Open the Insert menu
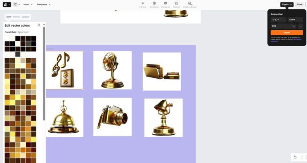This screenshot has width=307, height=163. click(28, 5)
